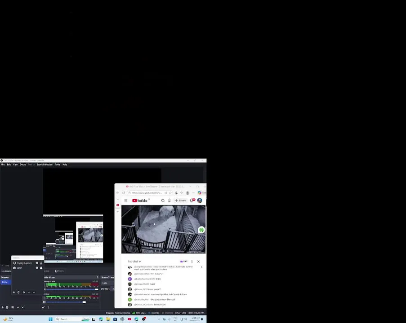This screenshot has width=406, height=323.
Task: Add a new source in OBS Sources panel
Action: tap(14, 292)
